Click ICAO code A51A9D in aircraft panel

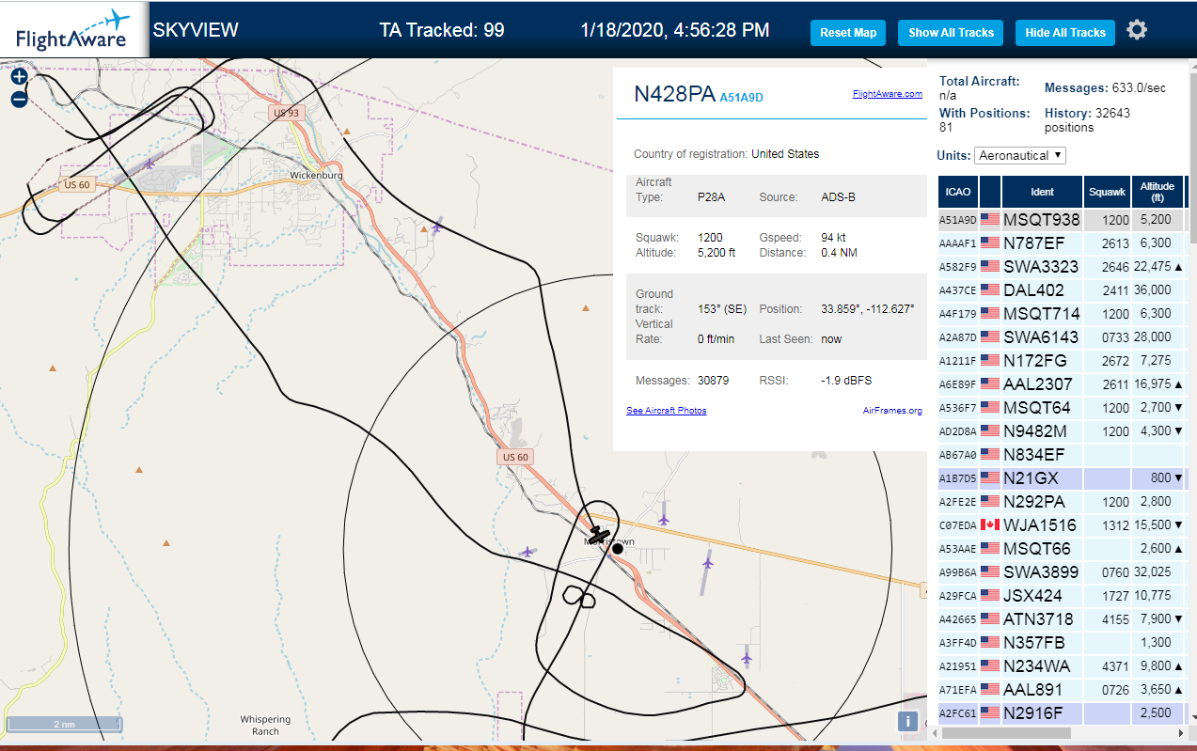point(742,97)
